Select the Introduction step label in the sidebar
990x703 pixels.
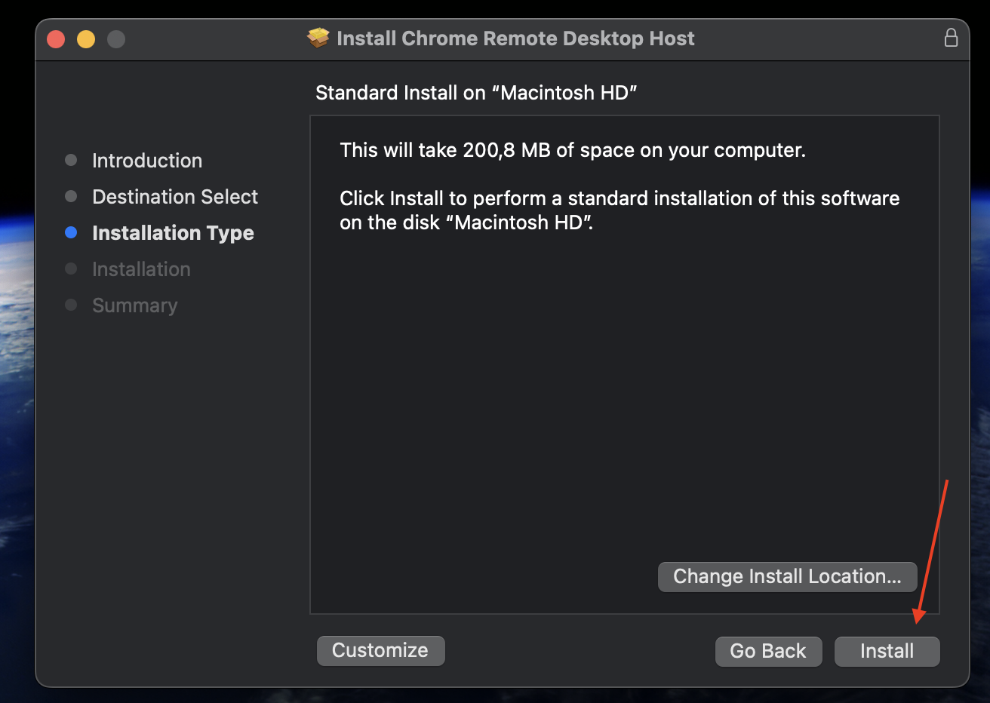pos(147,161)
